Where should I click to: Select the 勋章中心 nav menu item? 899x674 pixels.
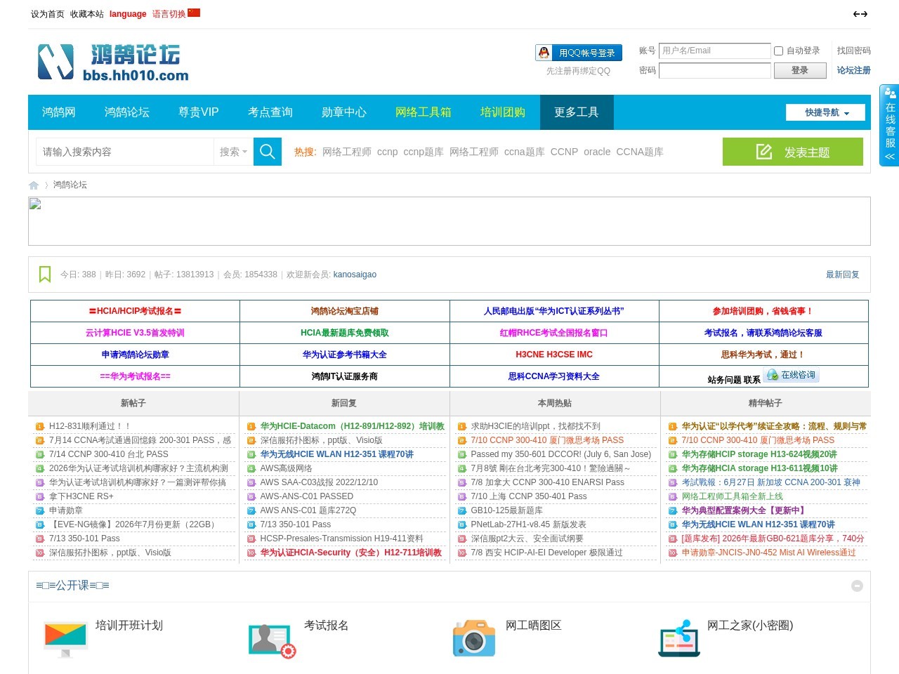click(343, 112)
